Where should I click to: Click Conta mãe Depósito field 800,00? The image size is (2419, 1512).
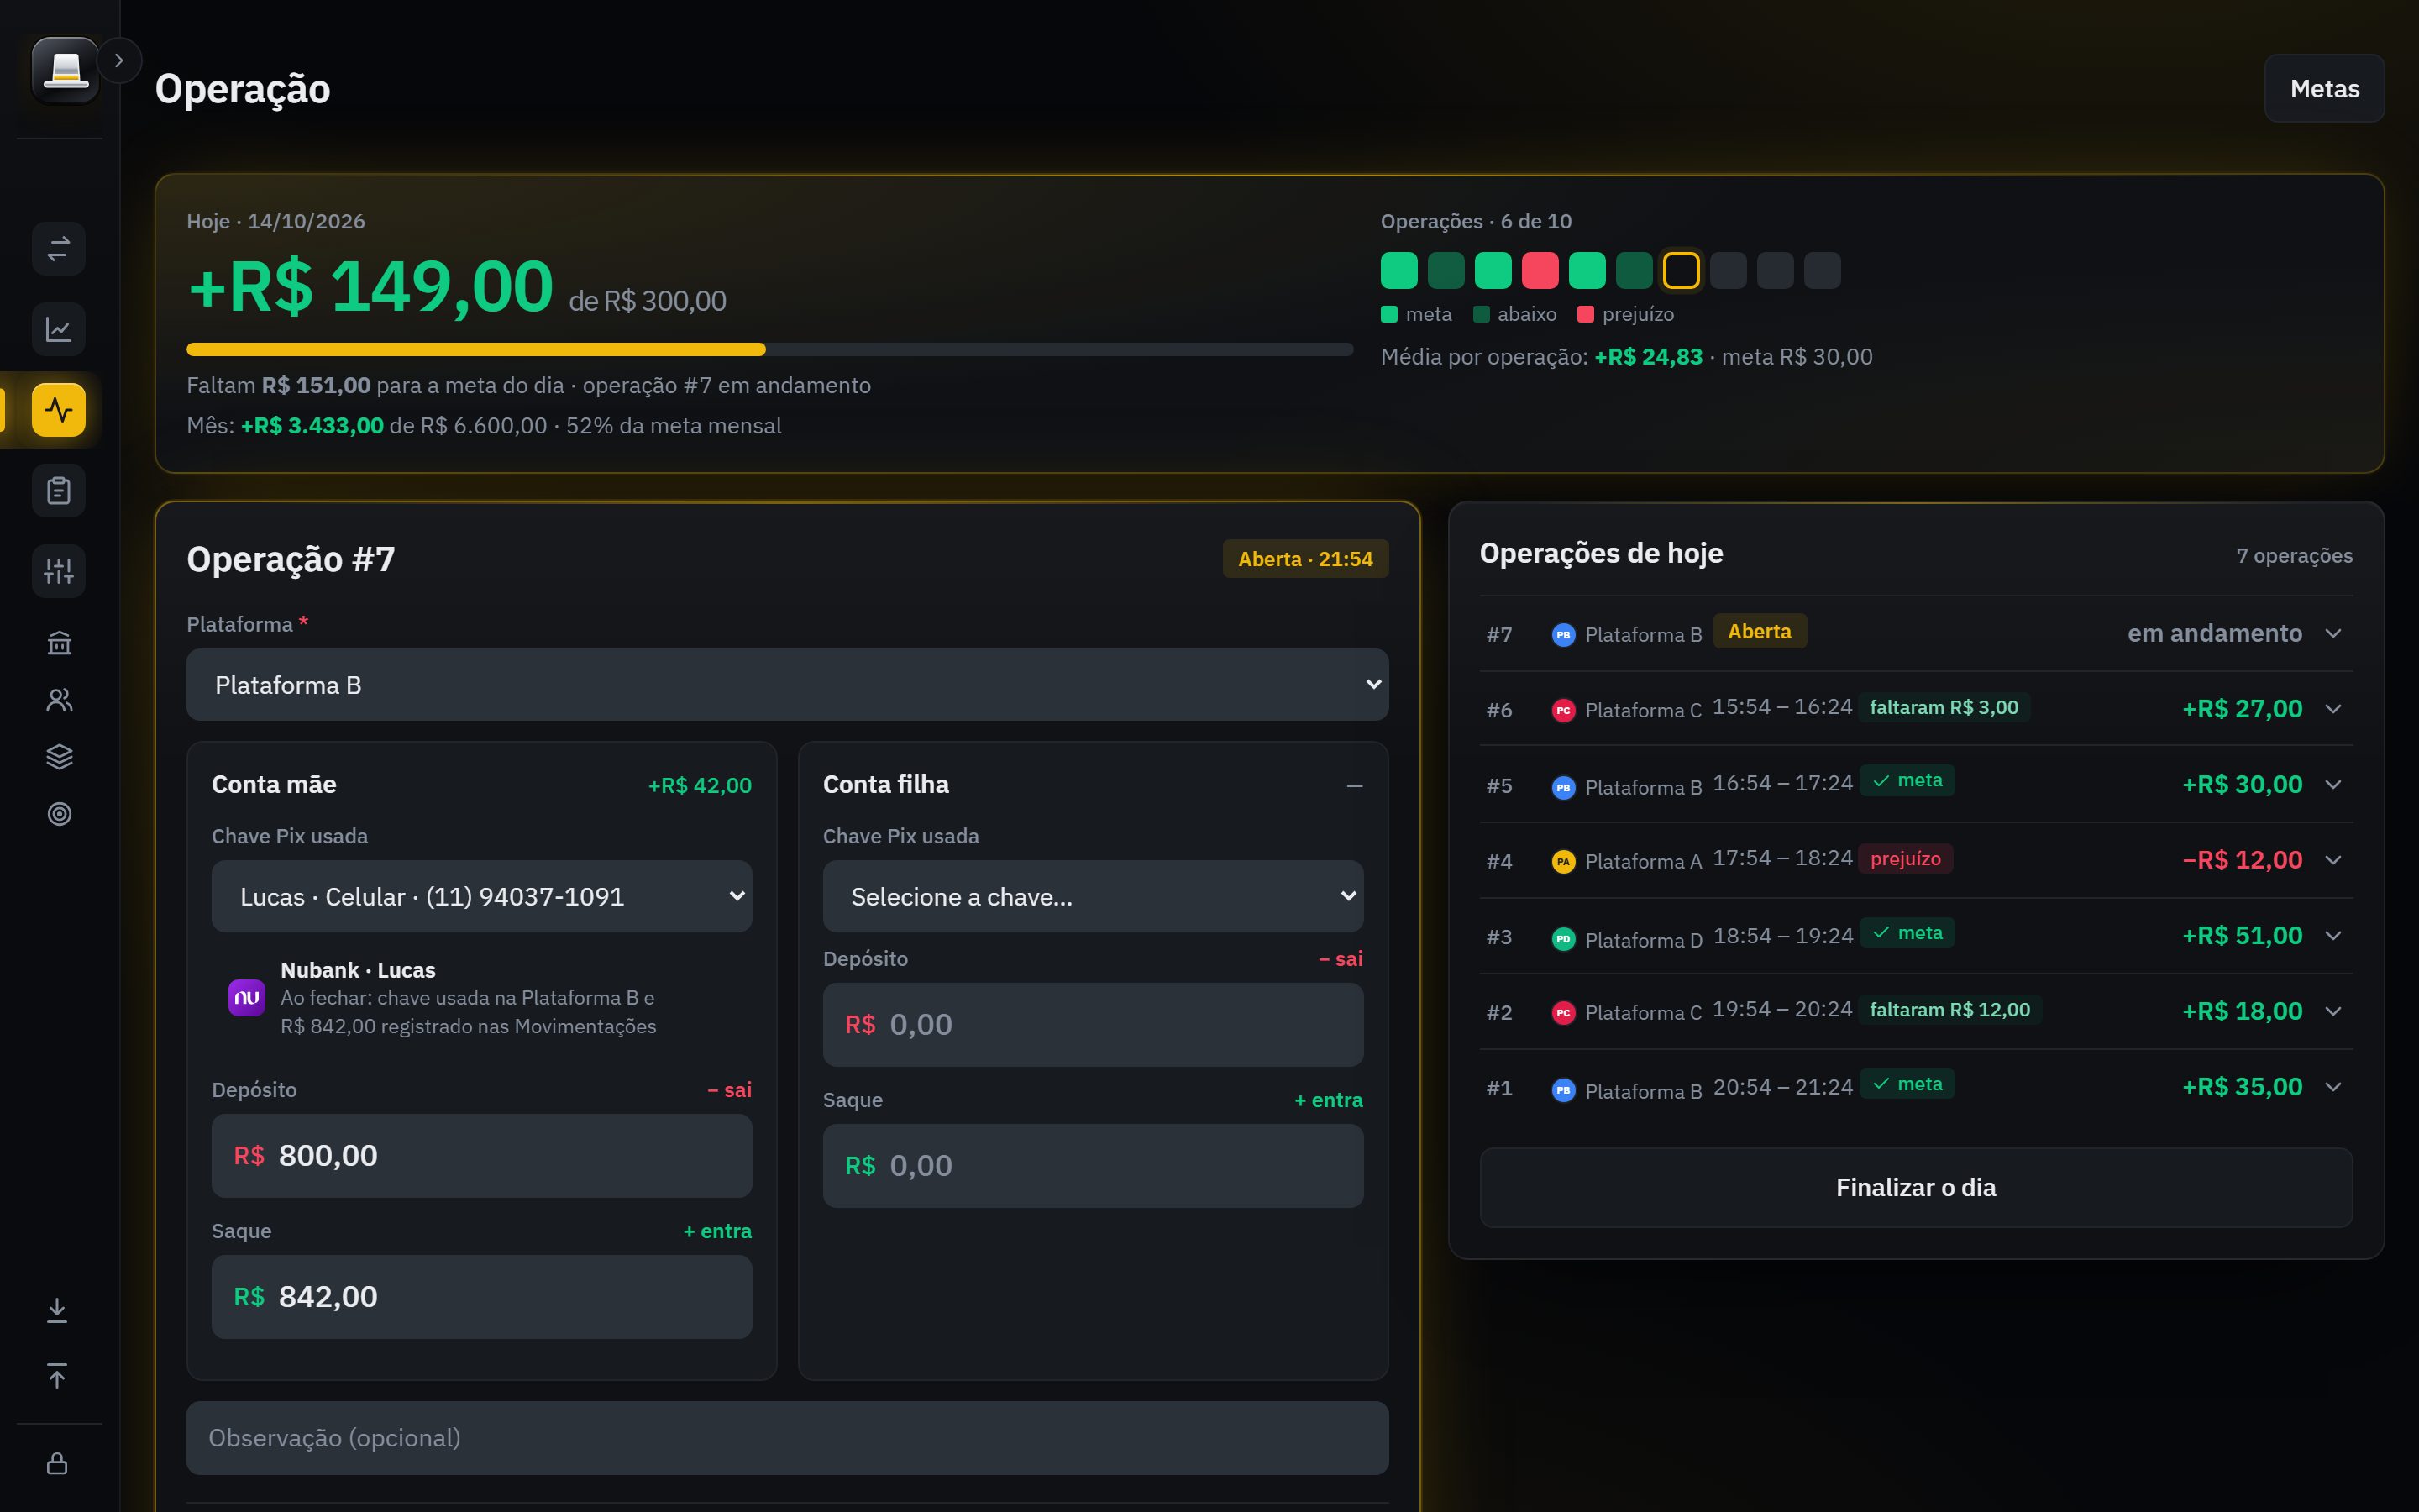[482, 1156]
